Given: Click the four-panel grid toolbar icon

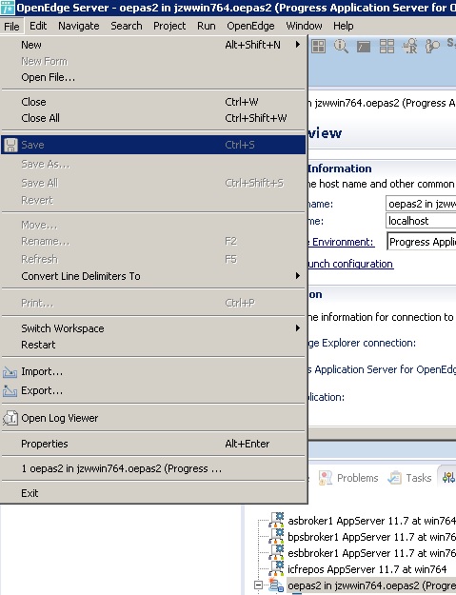Looking at the screenshot, I should click(x=387, y=47).
